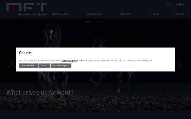Accept all cookies with Alle annehmen
Viewport: 191px width, 119px height.
coord(28,66)
